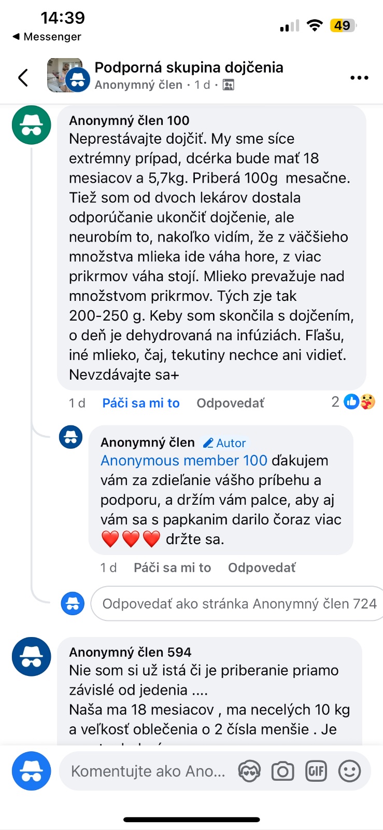Reply to Anonymný člen 100's comment
This screenshot has width=383, height=830.
click(x=230, y=403)
